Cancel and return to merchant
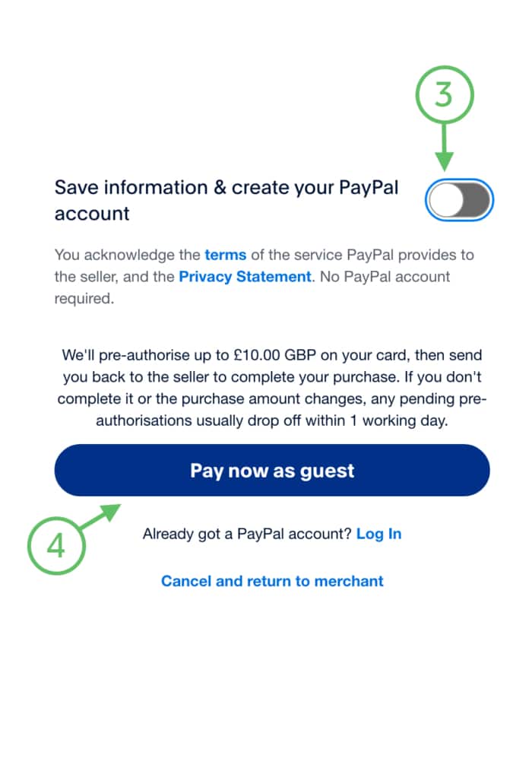This screenshot has width=532, height=771. [x=272, y=581]
